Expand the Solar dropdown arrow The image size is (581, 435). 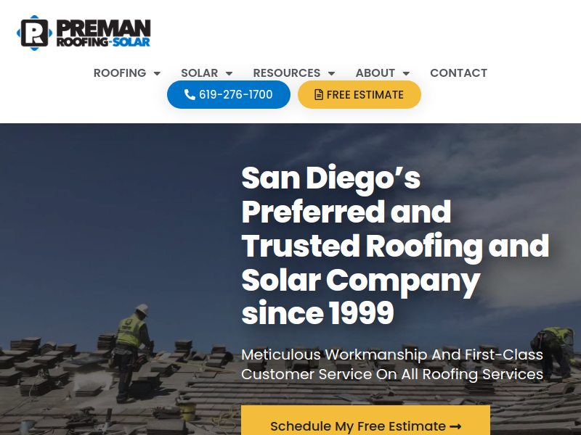(x=229, y=73)
